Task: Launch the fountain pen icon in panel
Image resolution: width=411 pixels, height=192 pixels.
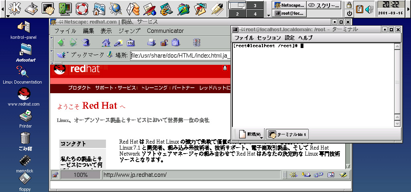Action: pyautogui.click(x=217, y=9)
